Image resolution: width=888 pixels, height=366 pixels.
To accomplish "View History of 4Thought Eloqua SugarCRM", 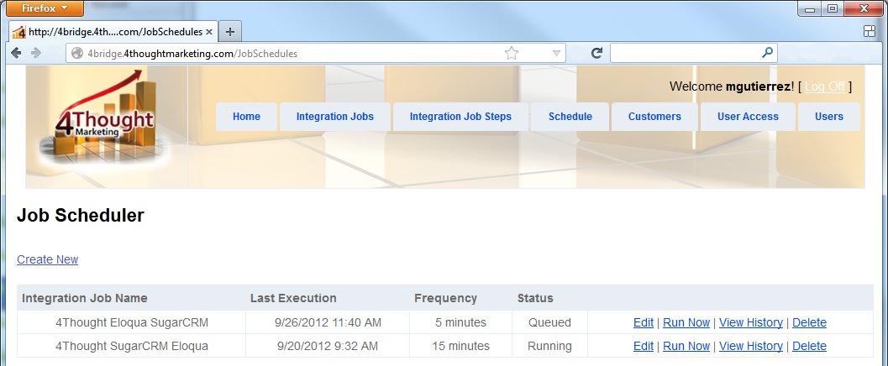I will (751, 322).
